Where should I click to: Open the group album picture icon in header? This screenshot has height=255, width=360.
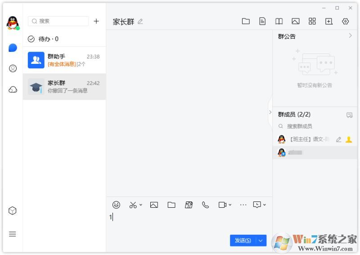(x=295, y=21)
